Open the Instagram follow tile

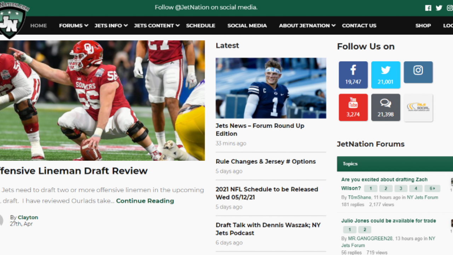pyautogui.click(x=418, y=72)
